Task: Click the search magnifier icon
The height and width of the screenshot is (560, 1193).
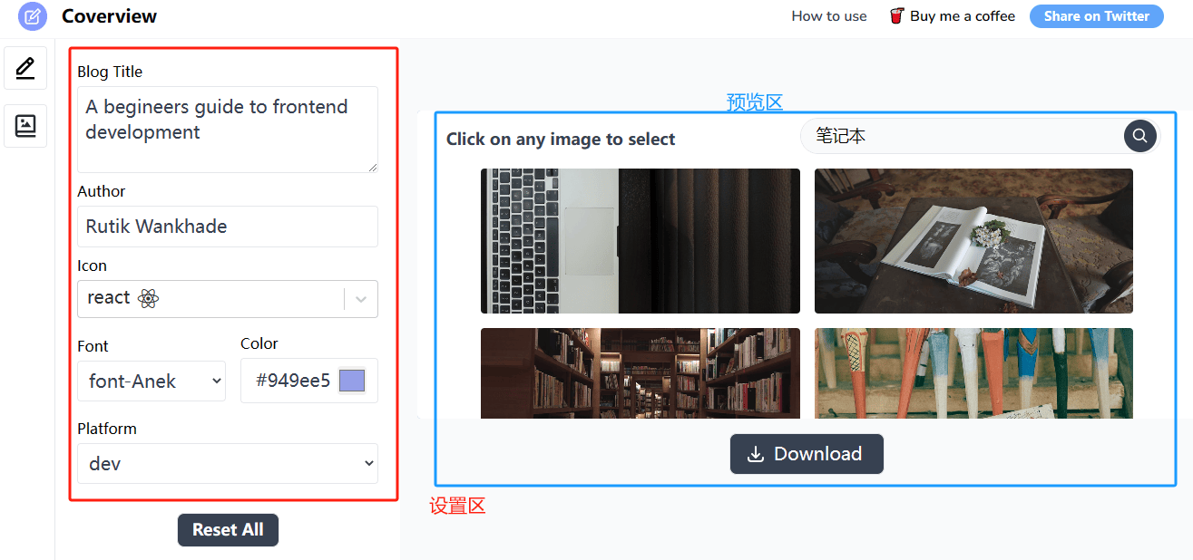Action: [1139, 135]
